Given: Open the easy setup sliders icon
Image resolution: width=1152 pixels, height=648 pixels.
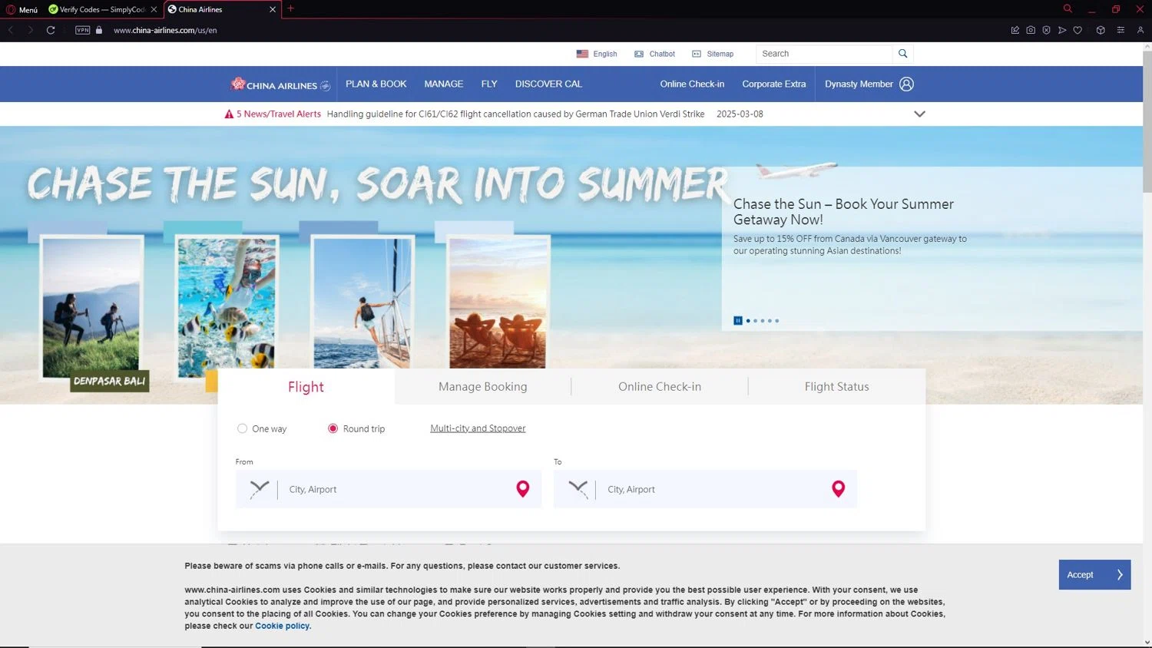Looking at the screenshot, I should coord(1121,30).
